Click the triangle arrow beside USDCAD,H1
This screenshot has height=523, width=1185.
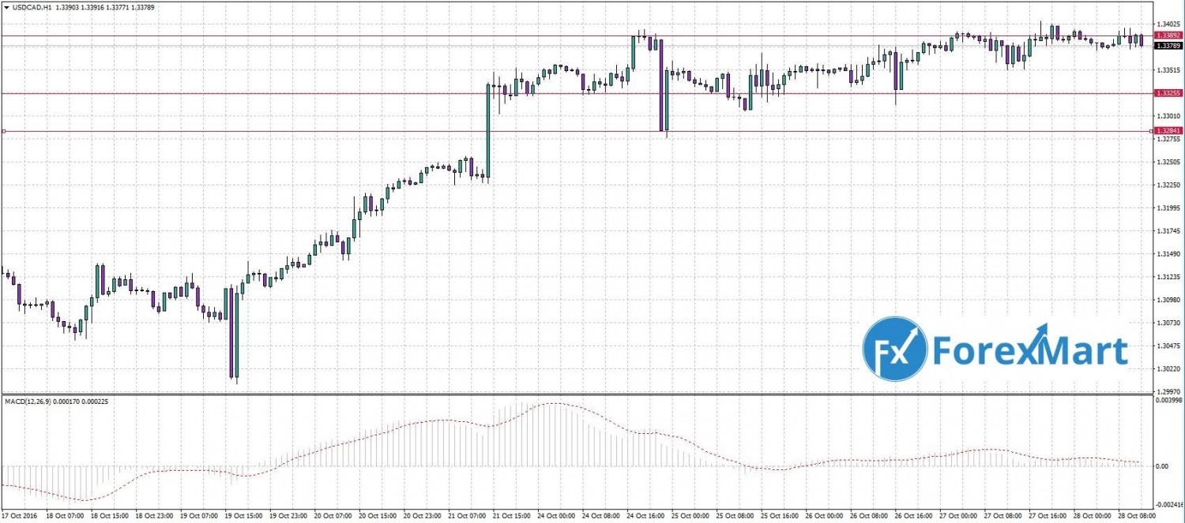coord(6,7)
